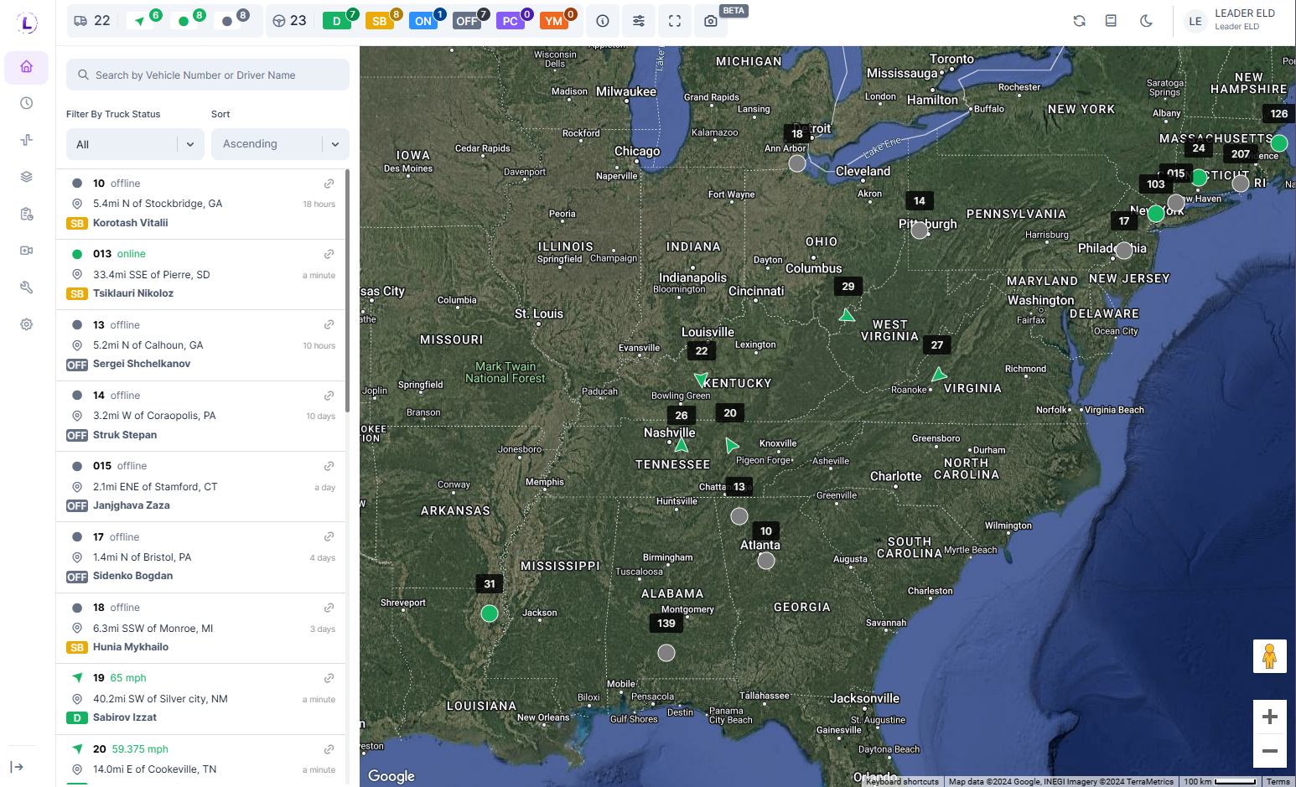The width and height of the screenshot is (1296, 787).
Task: Toggle the Driving (D) status filter
Action: (x=337, y=21)
